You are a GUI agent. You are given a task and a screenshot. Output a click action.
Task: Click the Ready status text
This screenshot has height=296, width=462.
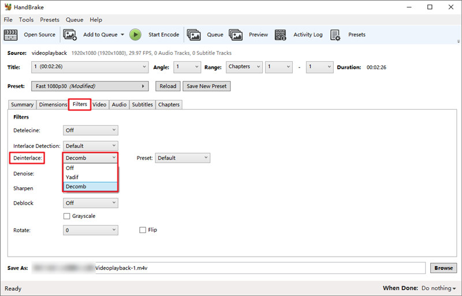[13, 288]
